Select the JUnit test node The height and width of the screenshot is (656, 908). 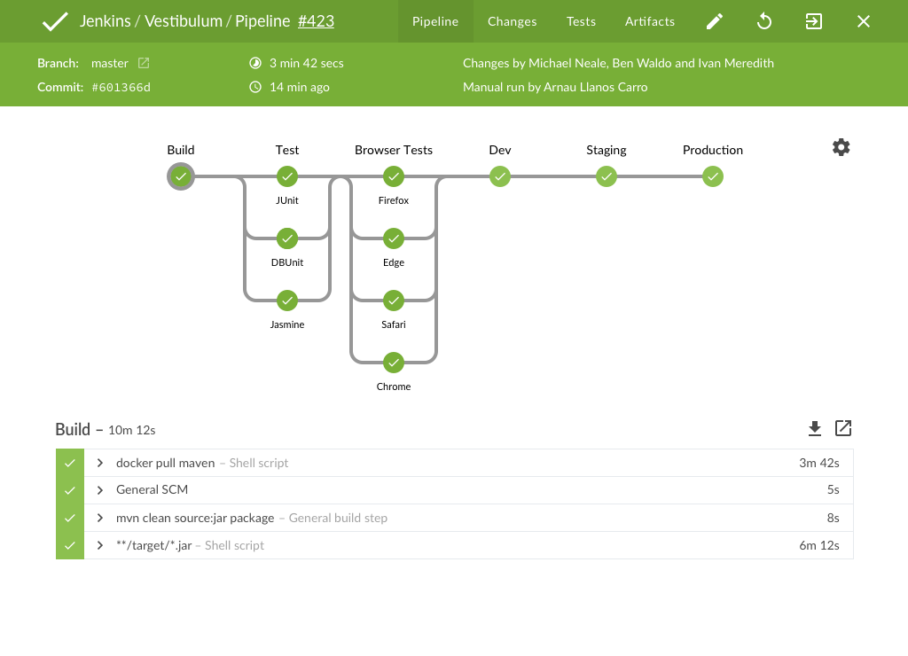[287, 176]
